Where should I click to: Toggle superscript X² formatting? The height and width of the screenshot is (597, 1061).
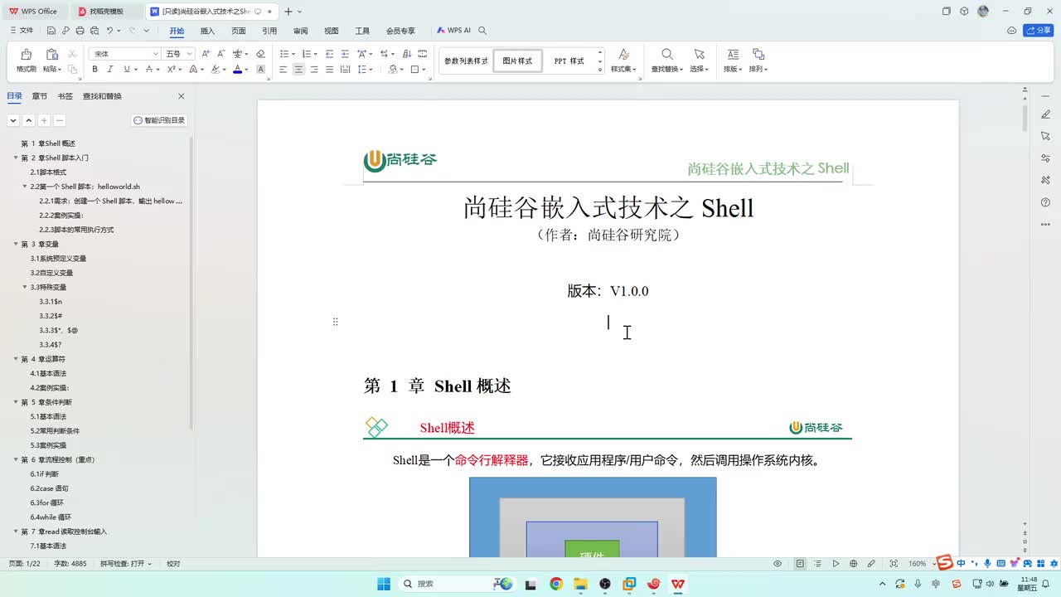[x=172, y=70]
